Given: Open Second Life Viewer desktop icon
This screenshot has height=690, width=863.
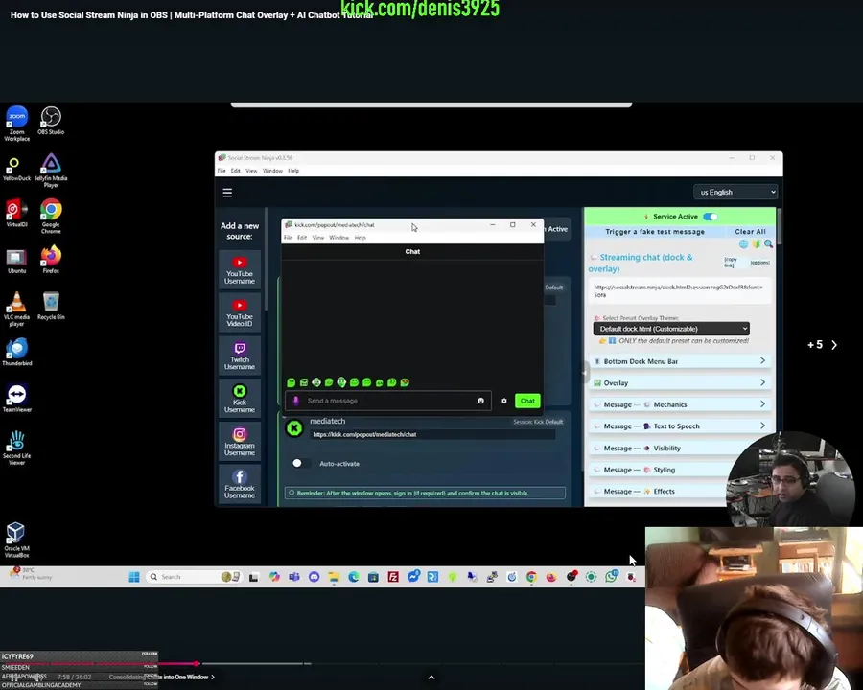Looking at the screenshot, I should 17,448.
